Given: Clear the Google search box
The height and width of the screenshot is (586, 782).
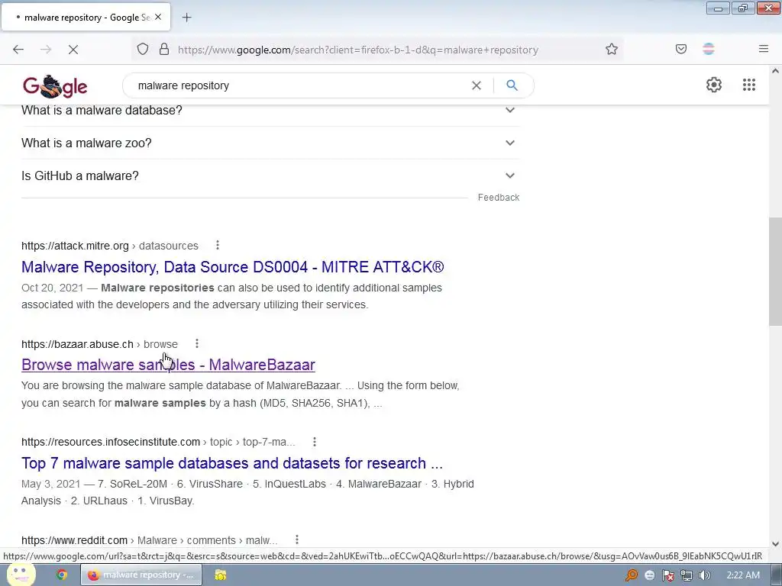Looking at the screenshot, I should click(477, 85).
